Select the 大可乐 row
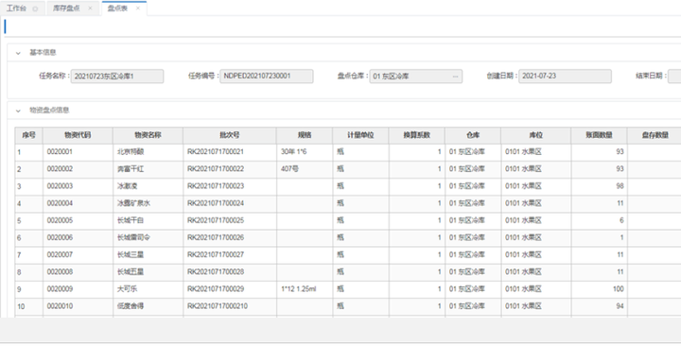This screenshot has width=681, height=346. click(x=347, y=289)
